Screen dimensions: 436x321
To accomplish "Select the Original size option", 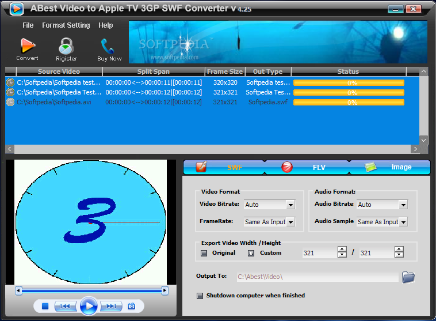I will point(204,253).
